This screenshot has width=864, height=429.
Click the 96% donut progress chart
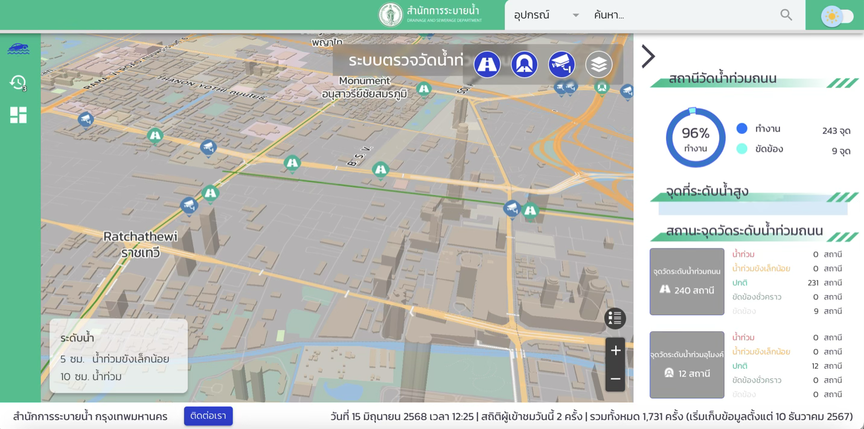pyautogui.click(x=695, y=138)
